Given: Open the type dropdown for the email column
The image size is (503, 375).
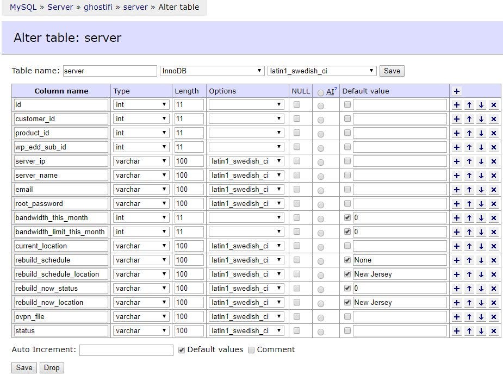Looking at the screenshot, I should pos(141,189).
